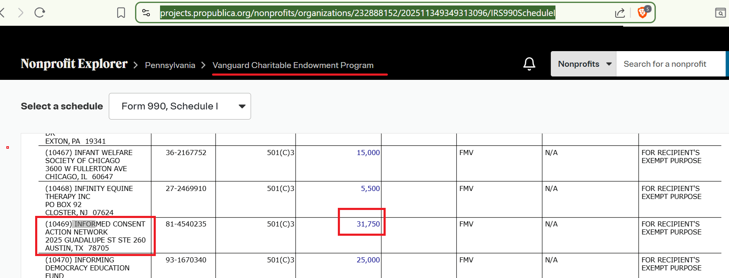The width and height of the screenshot is (729, 278).
Task: Select the Infant Welfare Society of Chicago entry
Action: coord(89,164)
